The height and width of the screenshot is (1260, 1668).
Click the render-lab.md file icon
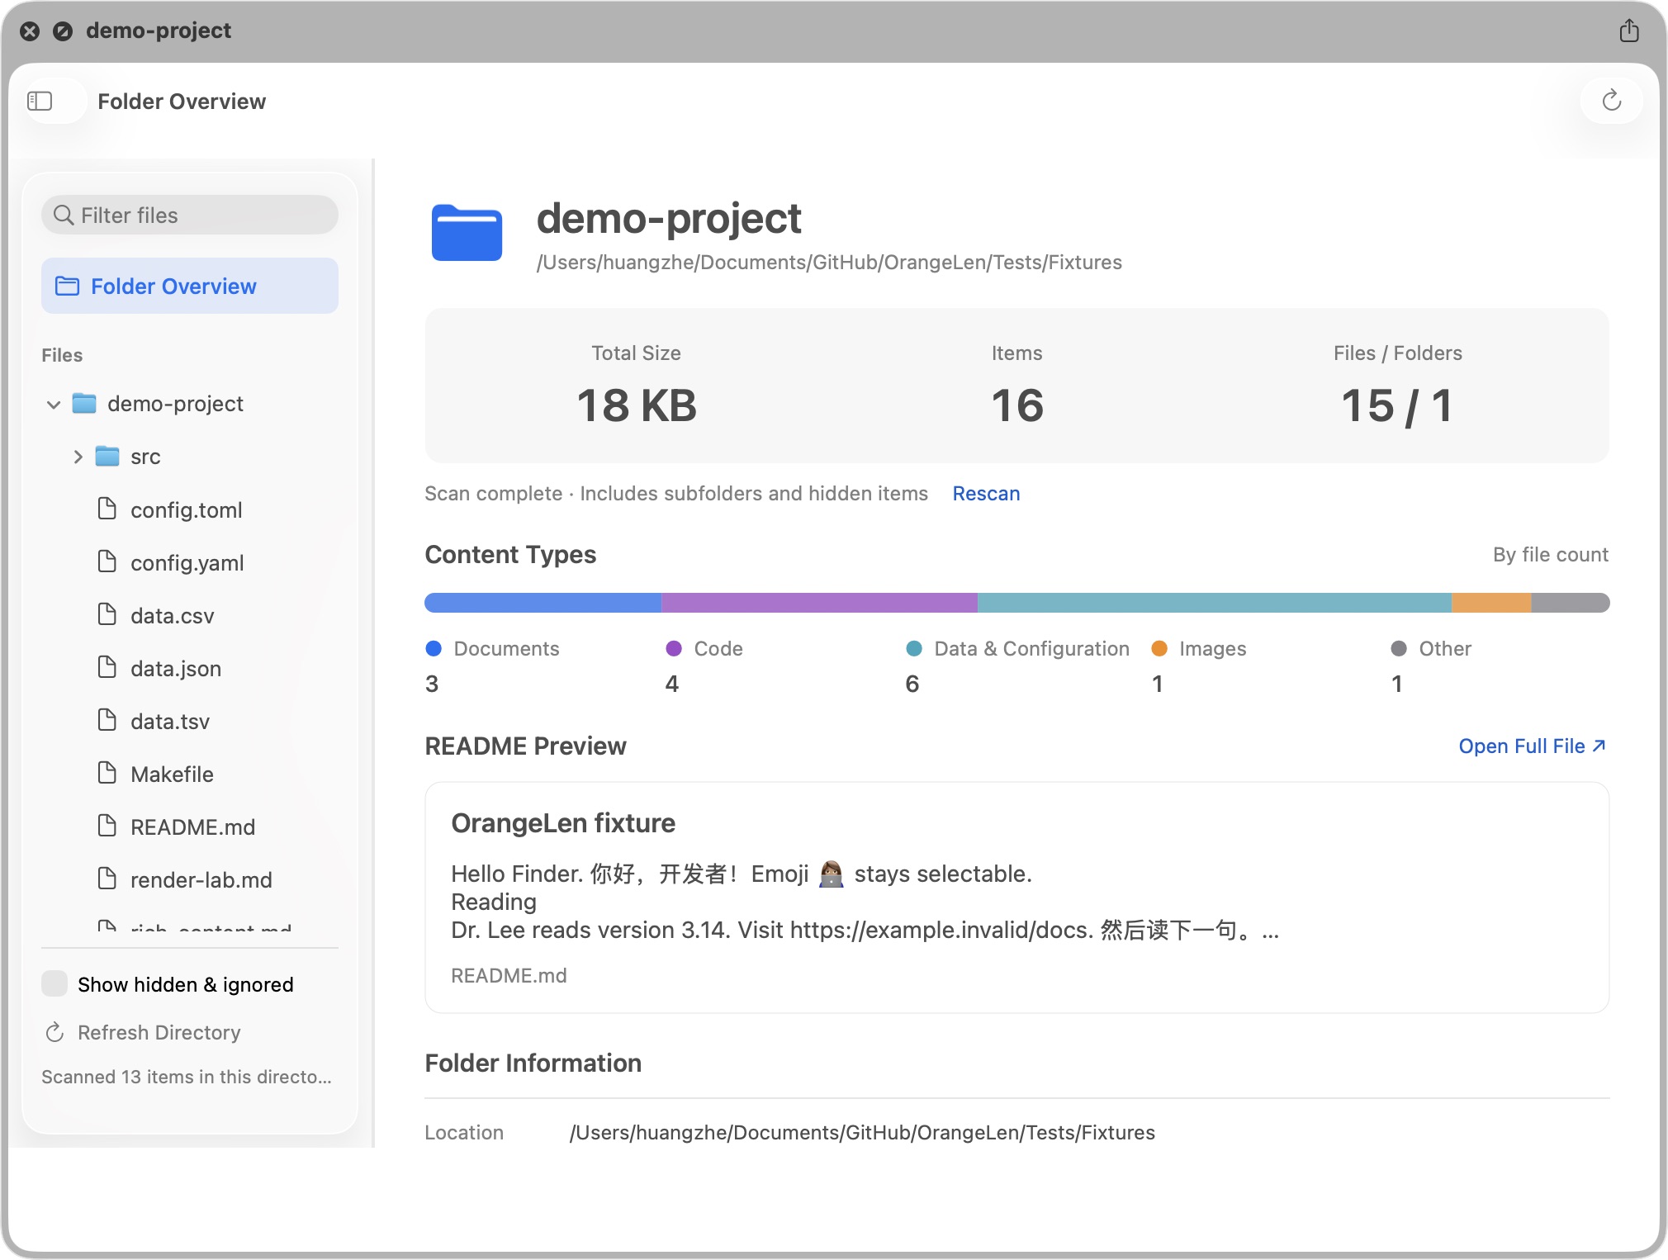coord(107,879)
